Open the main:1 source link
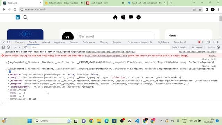The height and width of the screenshot is (125, 222). [x=213, y=56]
